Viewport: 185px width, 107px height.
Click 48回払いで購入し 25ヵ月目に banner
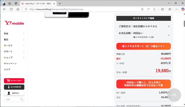click(144, 84)
